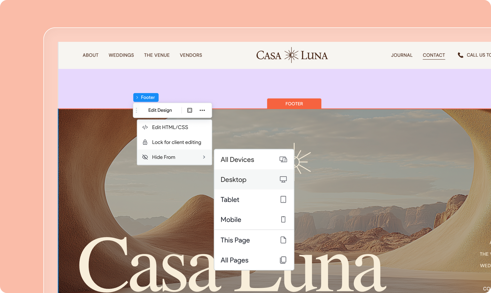Click the orange FOOTER section label

click(294, 104)
